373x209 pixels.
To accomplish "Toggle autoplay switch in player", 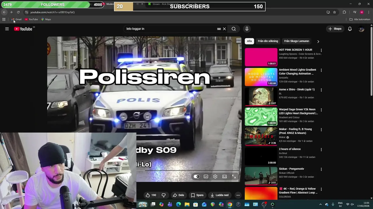I will tap(197, 176).
